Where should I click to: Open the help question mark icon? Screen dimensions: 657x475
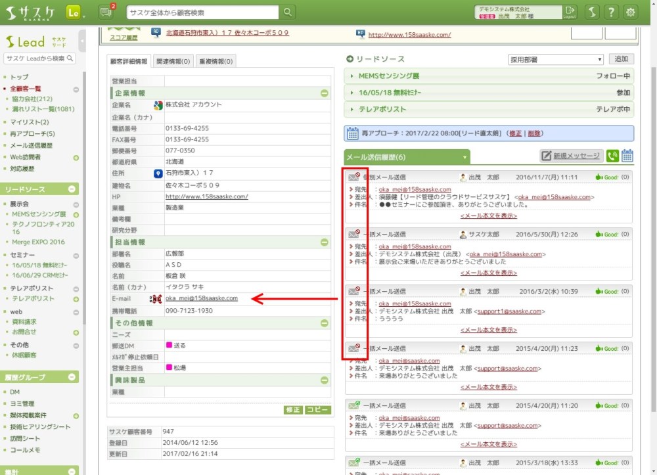[611, 12]
